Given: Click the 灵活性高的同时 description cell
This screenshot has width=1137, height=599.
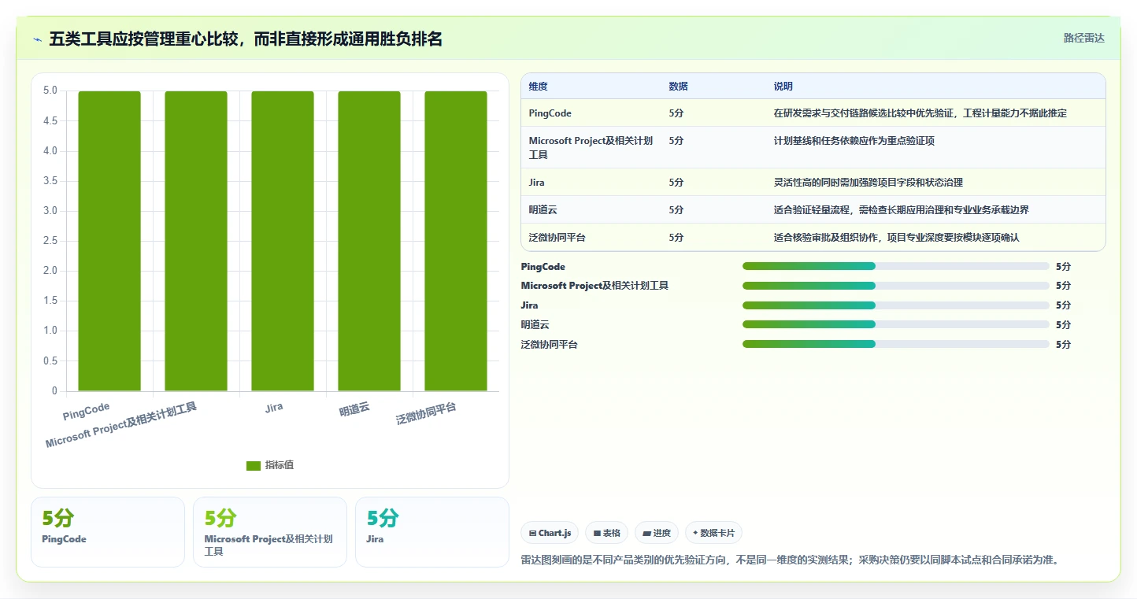Looking at the screenshot, I should (868, 183).
